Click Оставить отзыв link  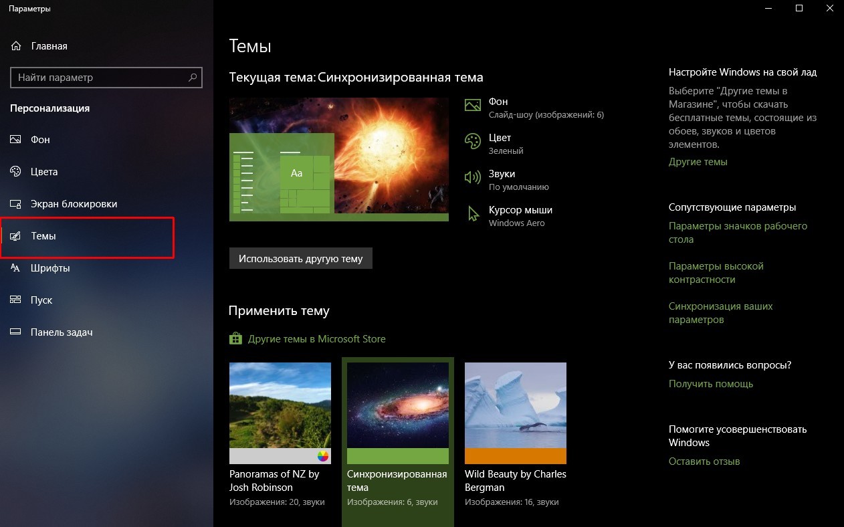coord(704,461)
